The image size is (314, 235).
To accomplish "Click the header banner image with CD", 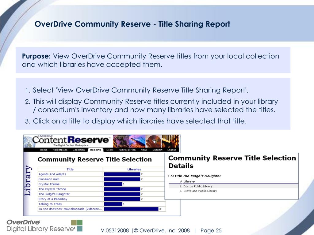I will pyautogui.click(x=146, y=141).
